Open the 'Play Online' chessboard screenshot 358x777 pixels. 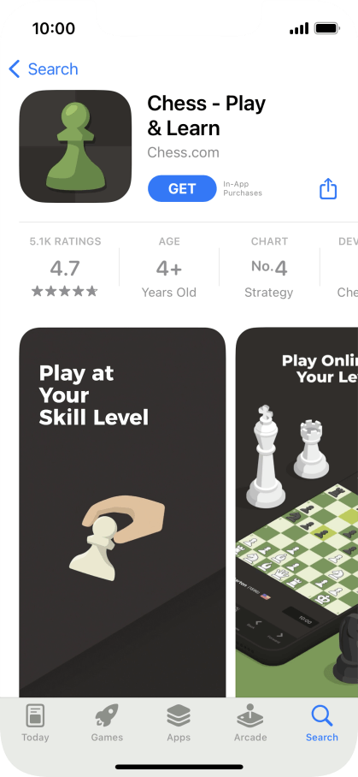[296, 513]
